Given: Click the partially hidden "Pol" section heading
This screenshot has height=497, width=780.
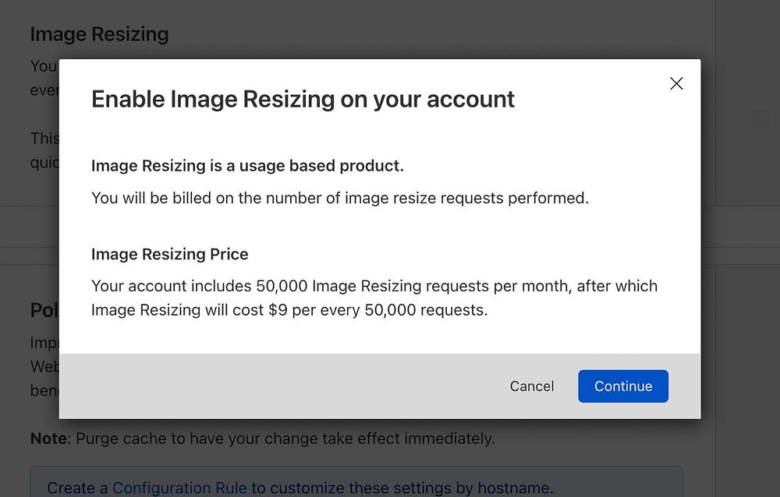Looking at the screenshot, I should pyautogui.click(x=44, y=310).
